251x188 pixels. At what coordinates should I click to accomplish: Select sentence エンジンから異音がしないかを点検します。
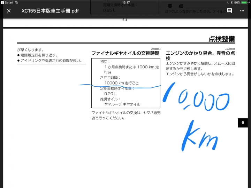pos(200,74)
